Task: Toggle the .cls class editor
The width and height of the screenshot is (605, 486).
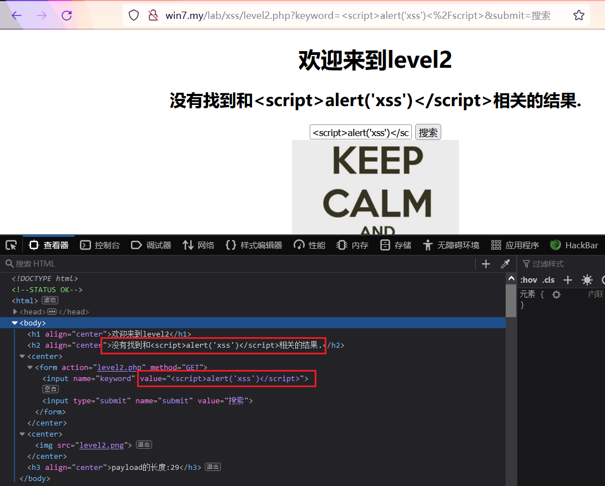Action: 548,280
